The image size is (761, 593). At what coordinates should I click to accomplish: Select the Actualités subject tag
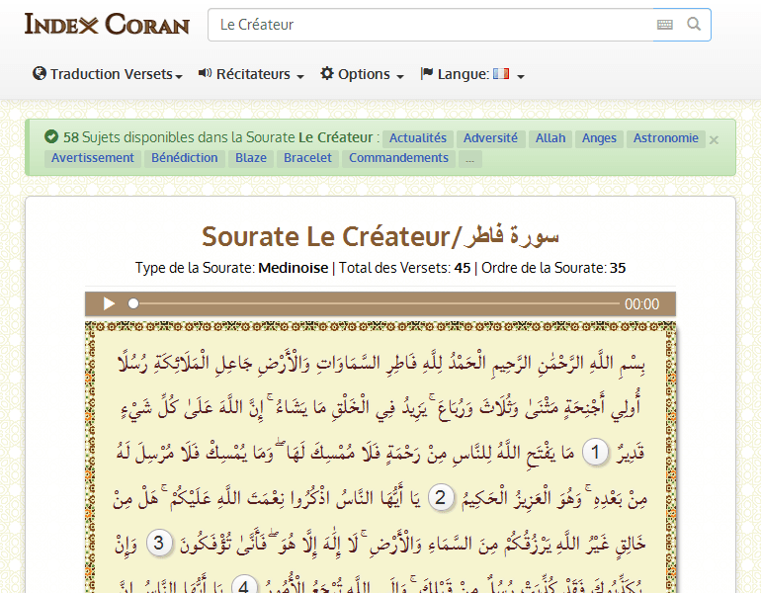[x=418, y=138]
